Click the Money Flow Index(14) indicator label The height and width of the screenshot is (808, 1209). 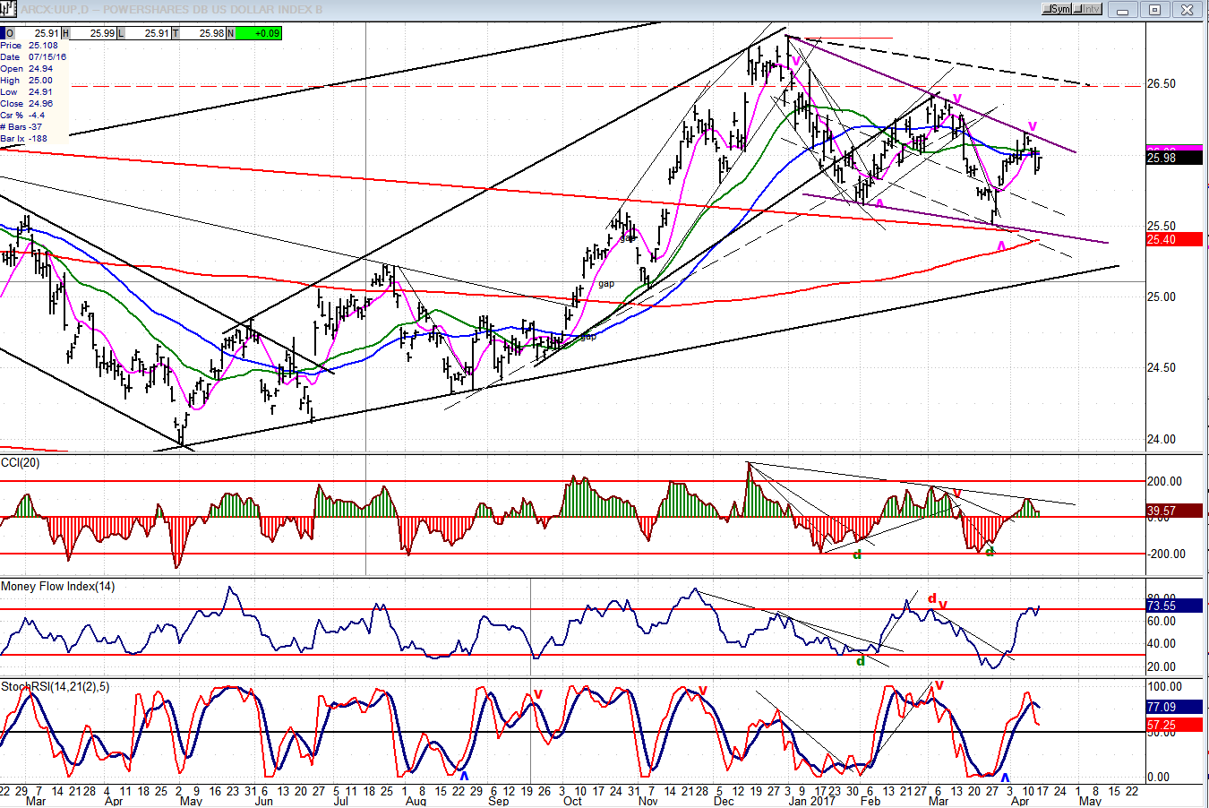click(x=58, y=587)
